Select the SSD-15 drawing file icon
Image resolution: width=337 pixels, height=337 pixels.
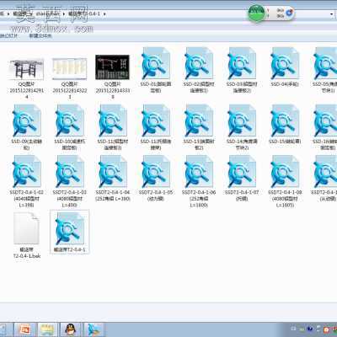pos(285,120)
